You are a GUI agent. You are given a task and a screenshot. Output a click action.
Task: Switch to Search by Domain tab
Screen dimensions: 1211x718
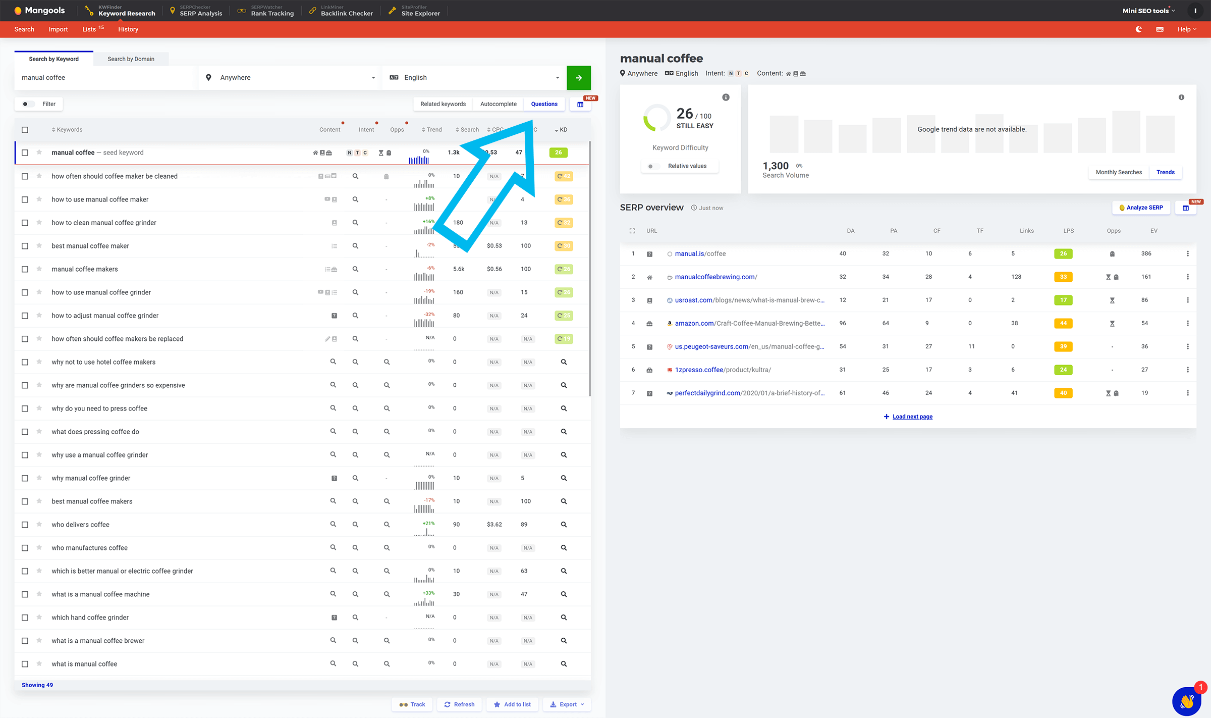131,59
